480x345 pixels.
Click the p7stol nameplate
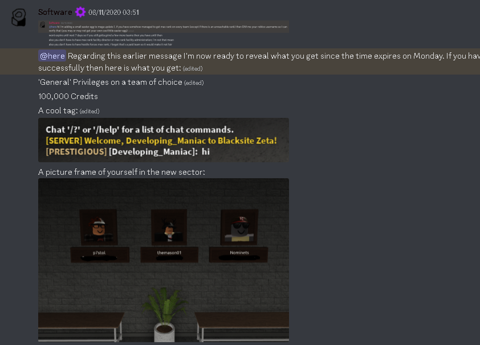click(x=100, y=254)
